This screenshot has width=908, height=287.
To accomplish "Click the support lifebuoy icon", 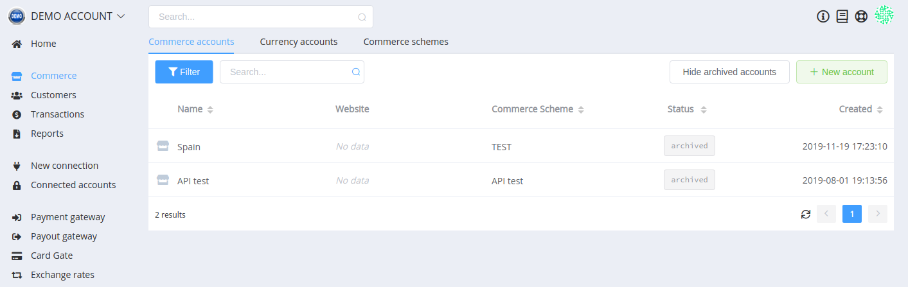I will coord(861,17).
